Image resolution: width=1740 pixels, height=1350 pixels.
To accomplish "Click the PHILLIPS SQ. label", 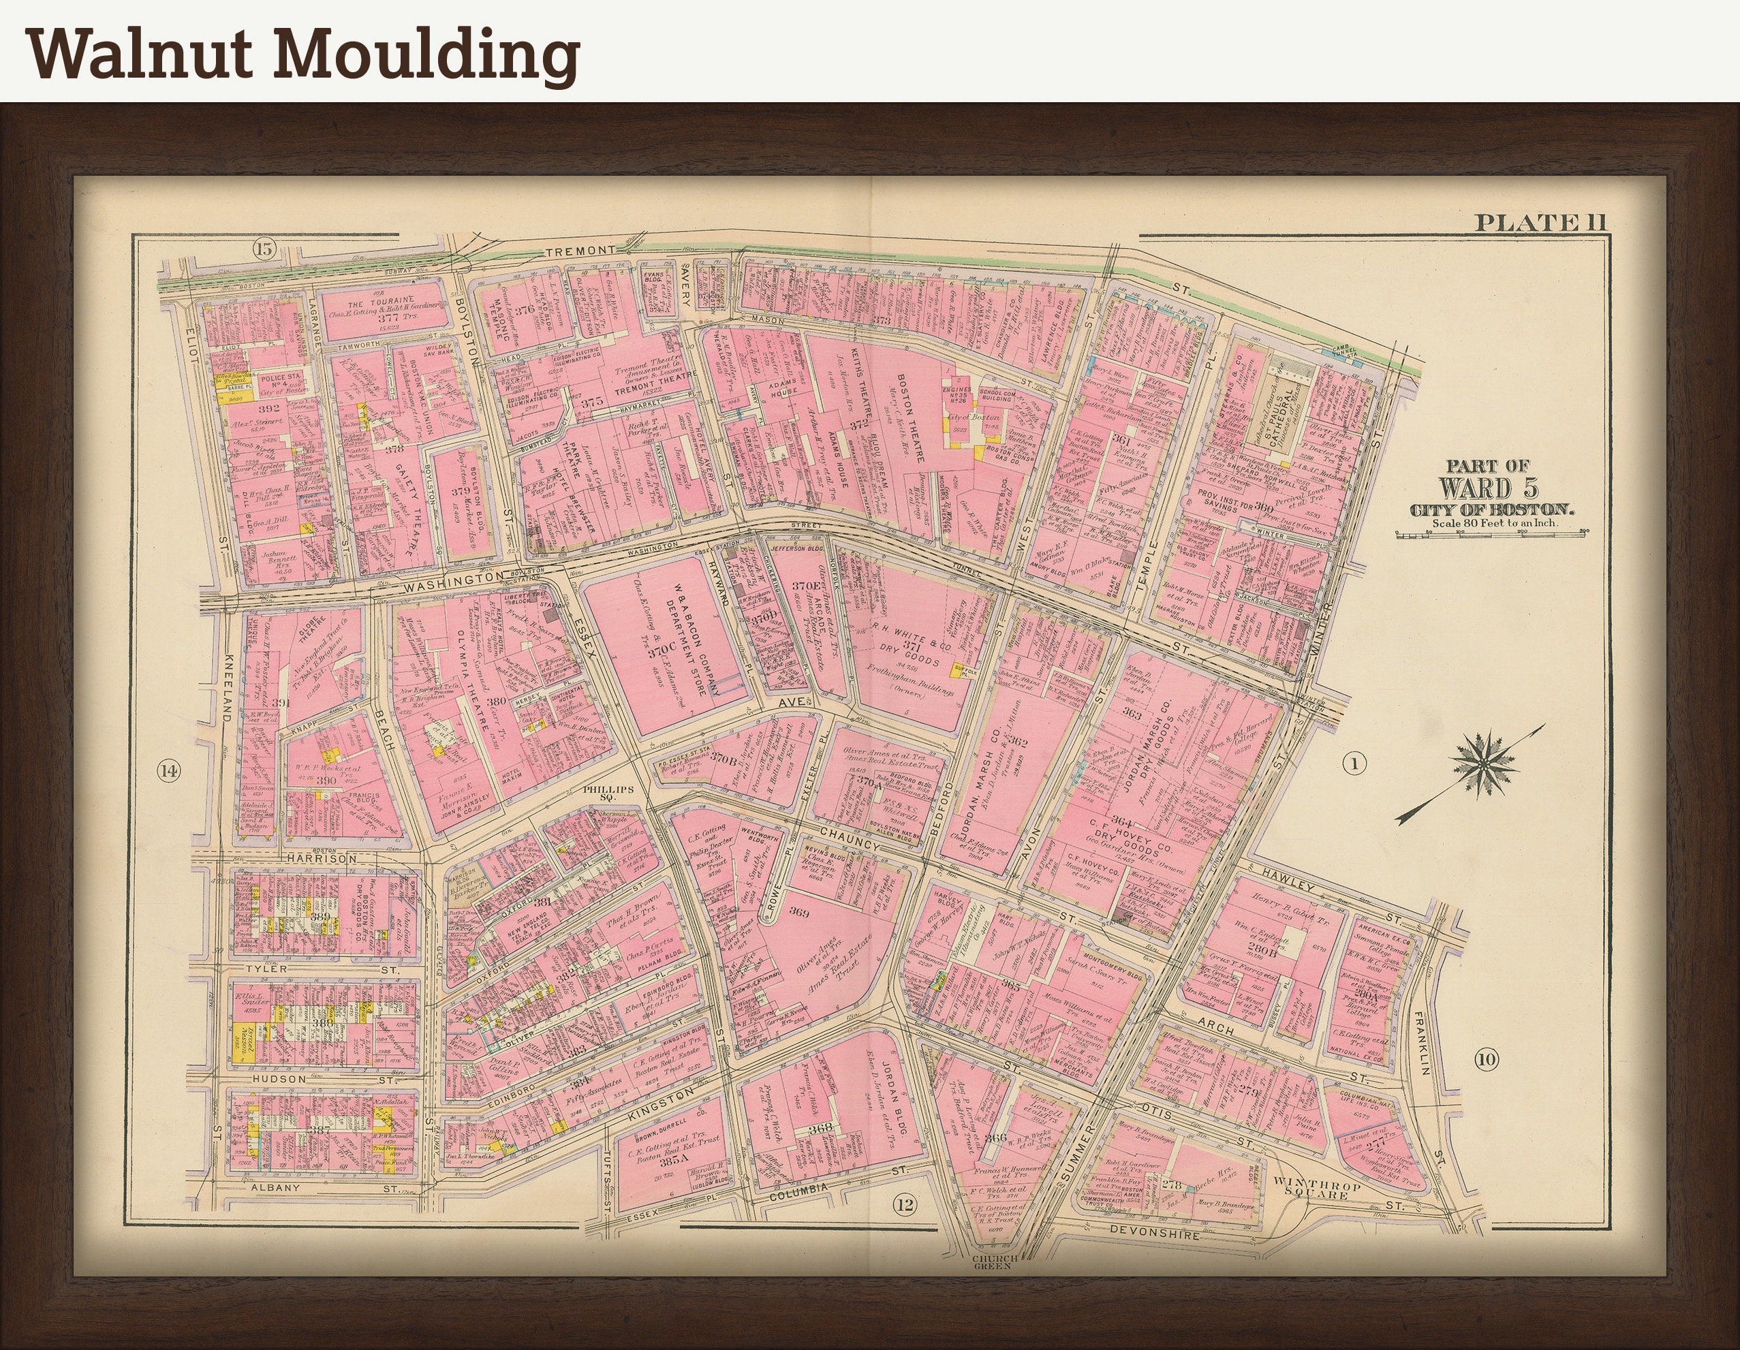I will pos(608,792).
